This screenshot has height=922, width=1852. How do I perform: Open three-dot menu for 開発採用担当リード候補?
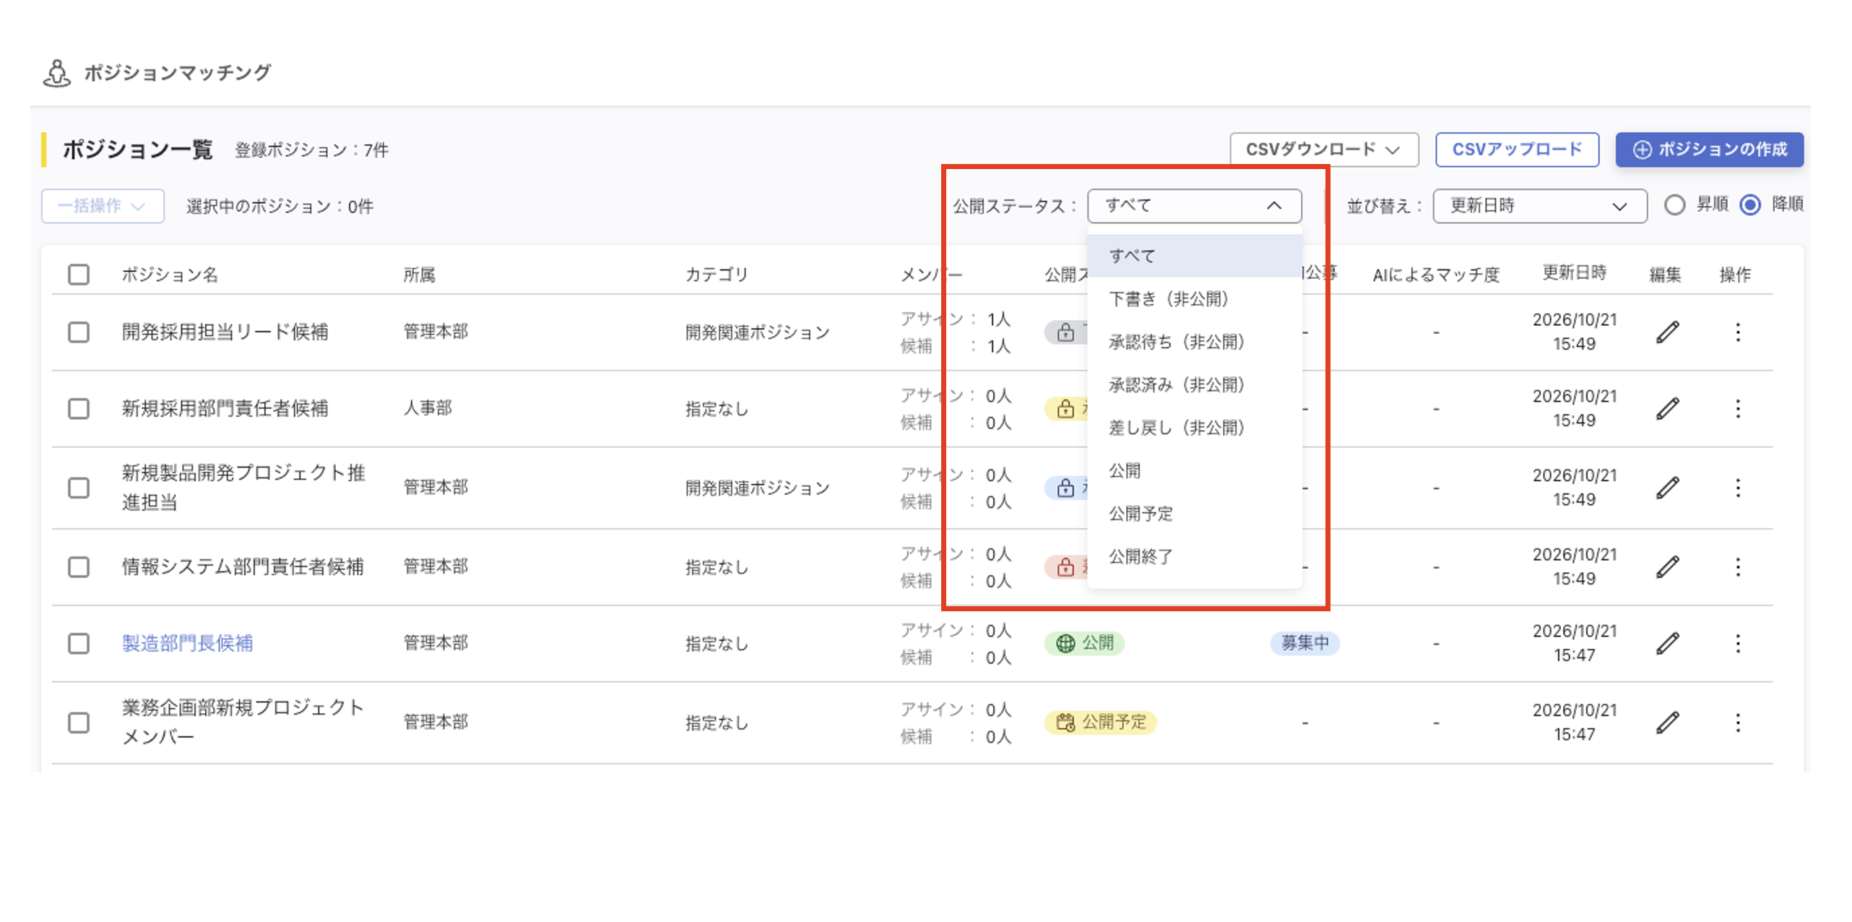coord(1738,332)
